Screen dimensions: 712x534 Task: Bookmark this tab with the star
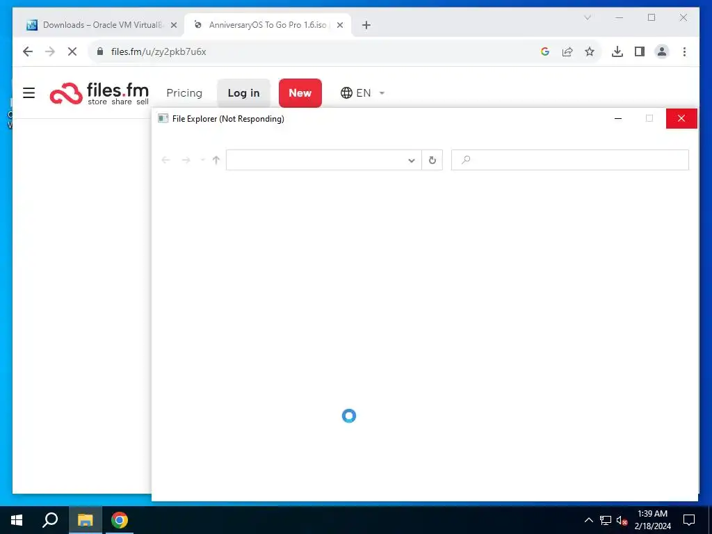590,51
